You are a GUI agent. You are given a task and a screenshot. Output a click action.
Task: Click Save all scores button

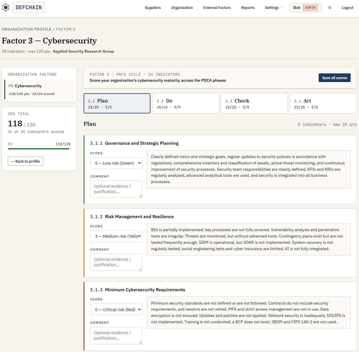pyautogui.click(x=335, y=78)
